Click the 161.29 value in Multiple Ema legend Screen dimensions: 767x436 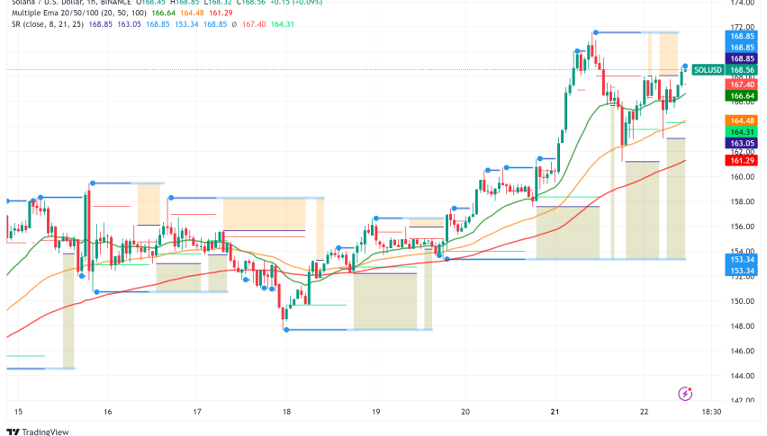coord(221,13)
